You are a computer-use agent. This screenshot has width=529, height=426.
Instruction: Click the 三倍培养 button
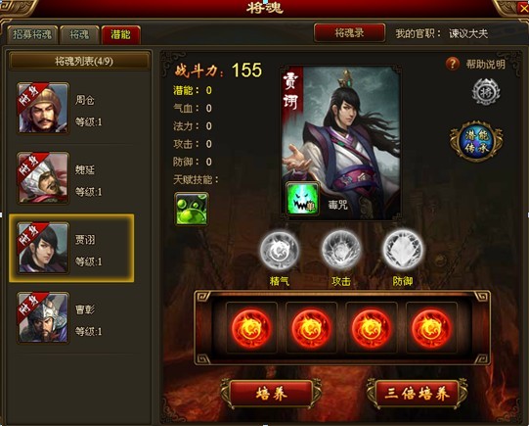pyautogui.click(x=418, y=394)
